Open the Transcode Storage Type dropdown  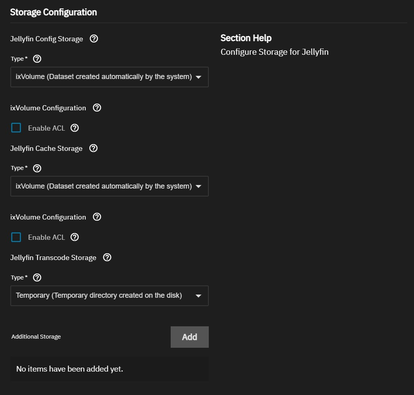(109, 295)
